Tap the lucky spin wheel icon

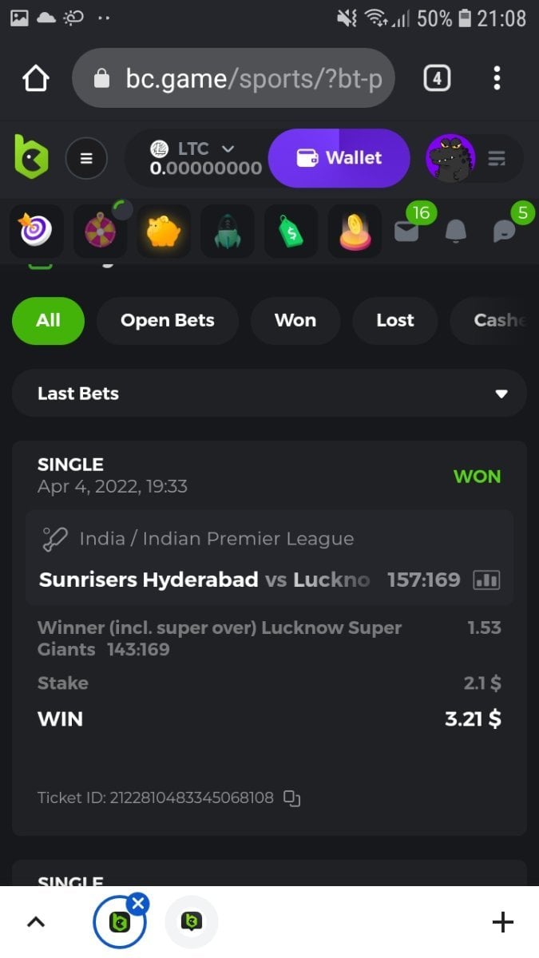click(100, 232)
